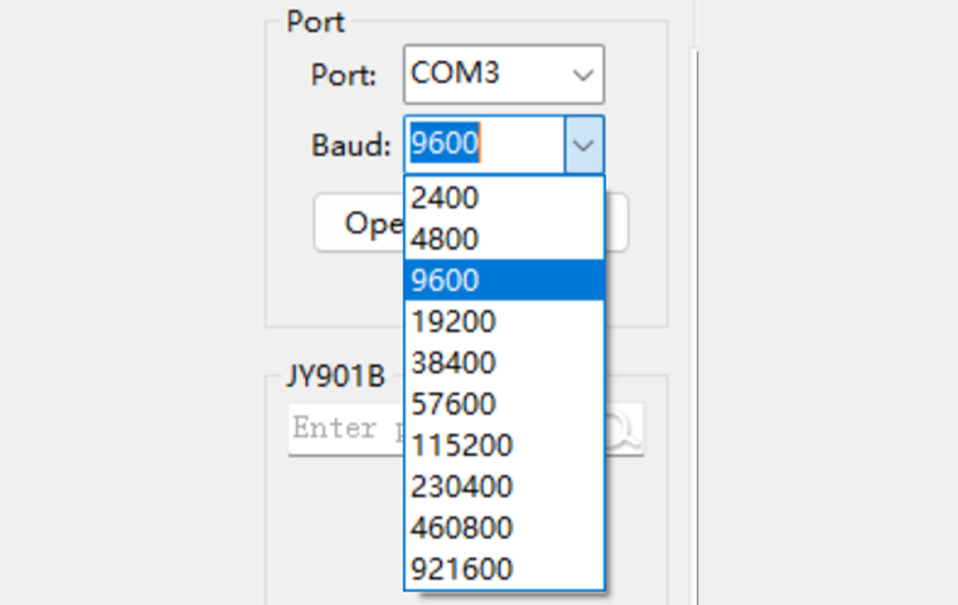Screen dimensions: 958x605
Task: Choose 460800 baud rate
Action: click(504, 528)
